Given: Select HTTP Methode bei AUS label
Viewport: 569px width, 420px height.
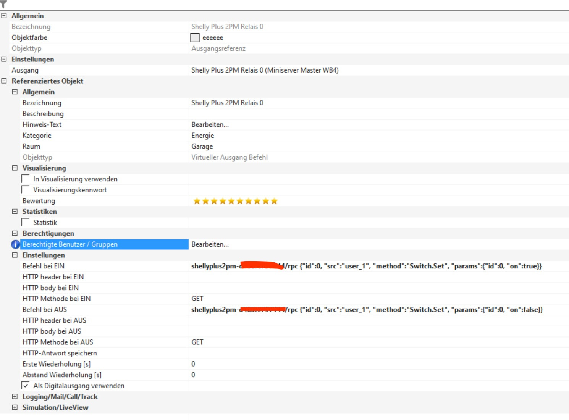Looking at the screenshot, I should (x=58, y=342).
